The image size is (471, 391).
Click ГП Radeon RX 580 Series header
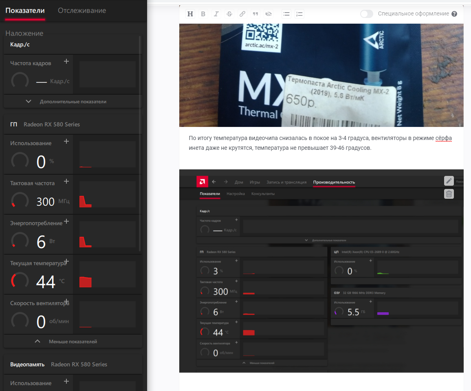(73, 124)
